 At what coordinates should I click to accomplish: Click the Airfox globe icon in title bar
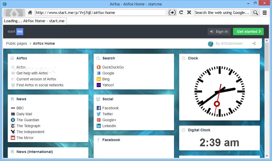4,4
